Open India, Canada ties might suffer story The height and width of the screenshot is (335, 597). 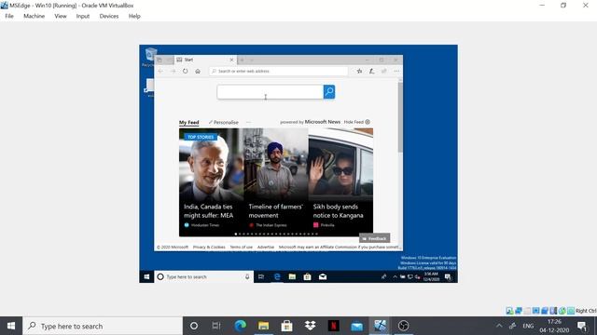click(x=211, y=182)
